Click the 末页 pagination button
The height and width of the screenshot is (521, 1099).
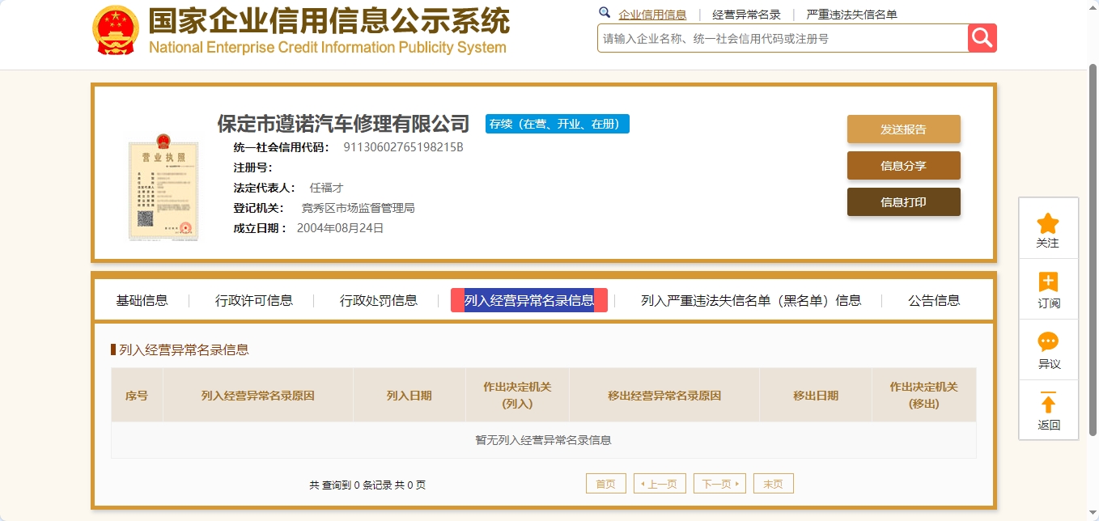tap(774, 484)
